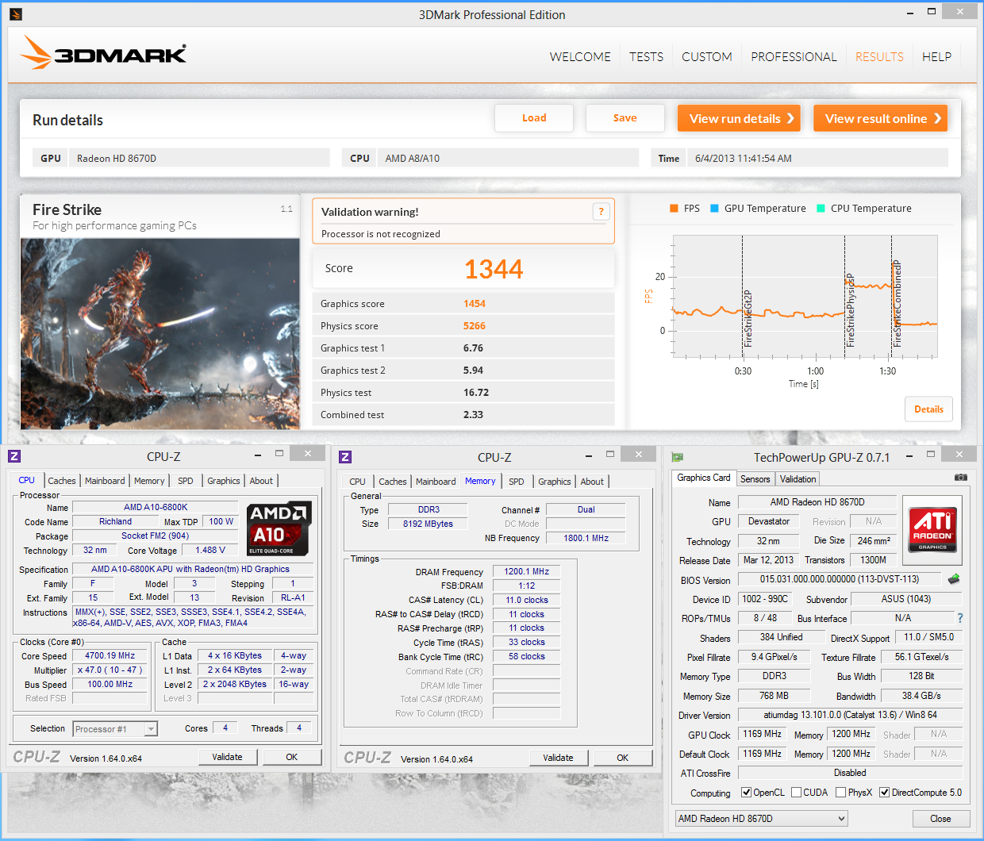Open validation warning help question mark
Image resolution: width=984 pixels, height=841 pixels.
pyautogui.click(x=602, y=211)
